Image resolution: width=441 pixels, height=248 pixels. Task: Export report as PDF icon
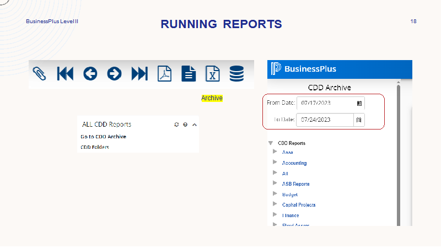(164, 74)
